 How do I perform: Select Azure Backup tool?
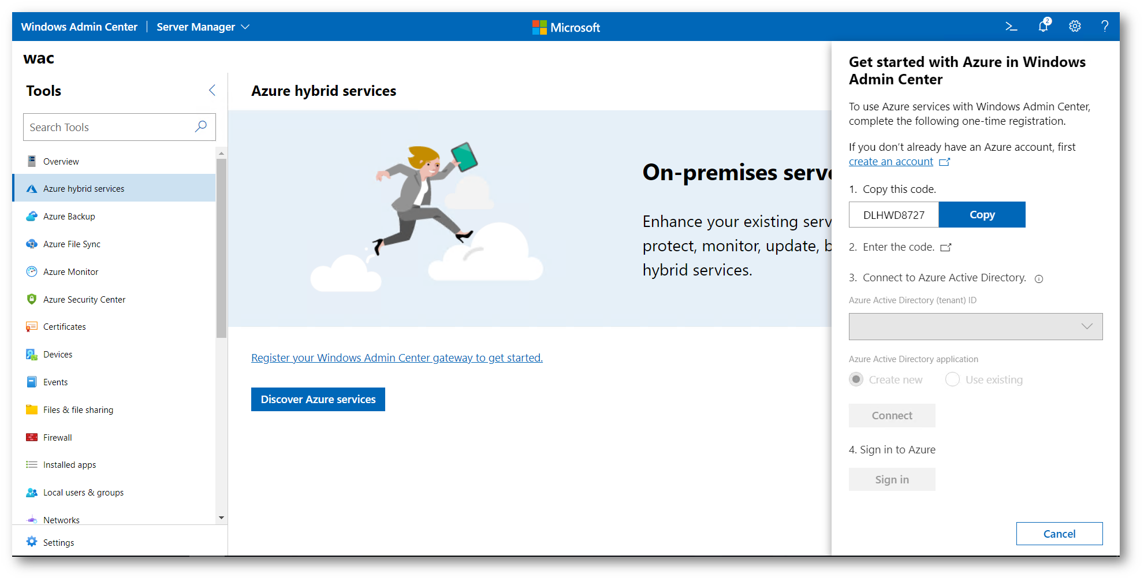tap(114, 217)
